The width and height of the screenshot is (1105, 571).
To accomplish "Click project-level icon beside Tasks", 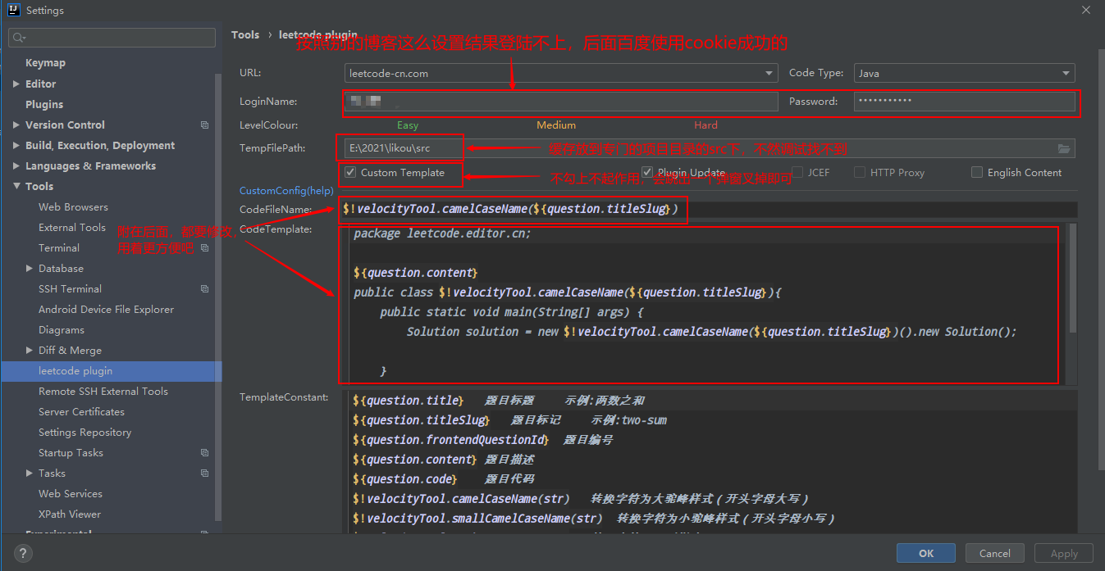I will click(204, 473).
